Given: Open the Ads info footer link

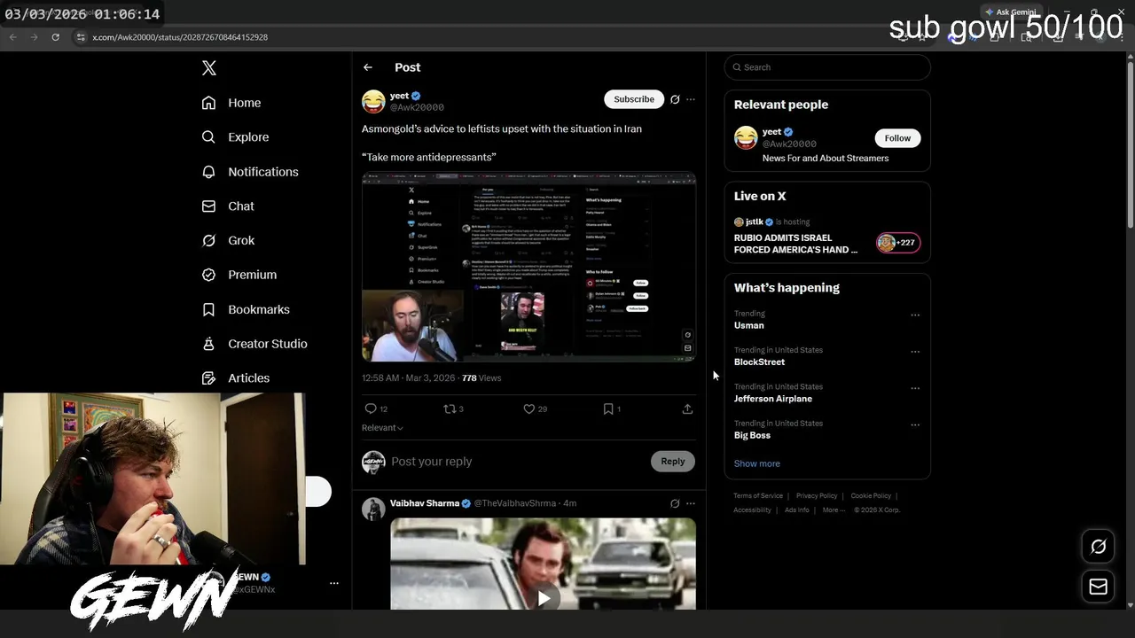Looking at the screenshot, I should click(796, 510).
